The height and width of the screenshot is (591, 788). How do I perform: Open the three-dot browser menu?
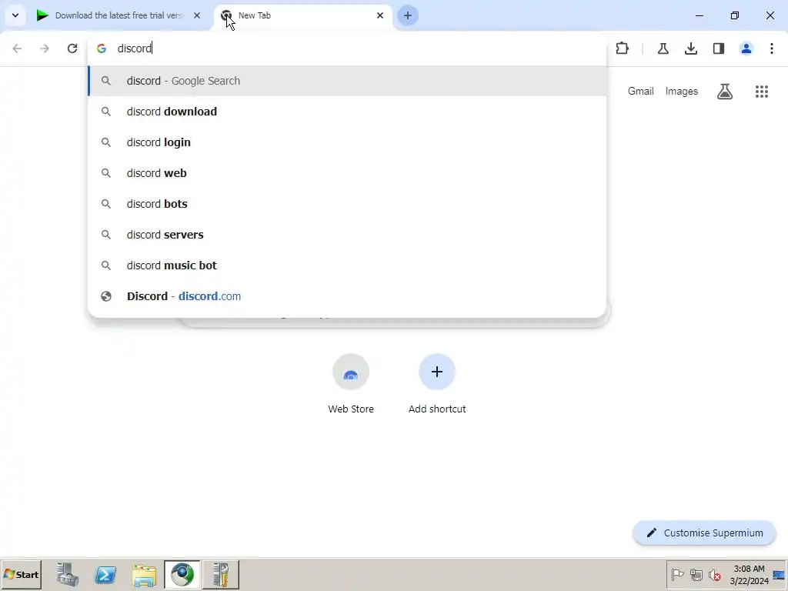point(772,48)
